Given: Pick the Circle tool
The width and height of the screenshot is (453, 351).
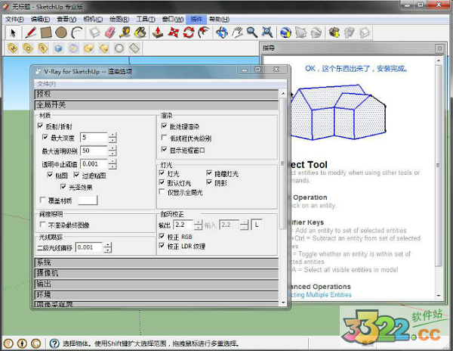Looking at the screenshot, I should pyautogui.click(x=61, y=33).
